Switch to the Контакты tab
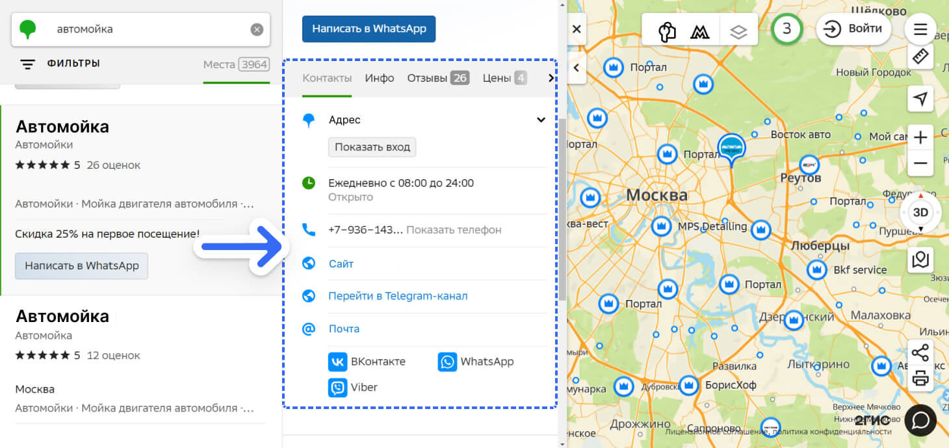This screenshot has width=949, height=448. [x=327, y=78]
